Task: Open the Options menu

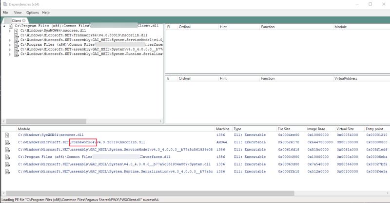Action: coord(33,13)
